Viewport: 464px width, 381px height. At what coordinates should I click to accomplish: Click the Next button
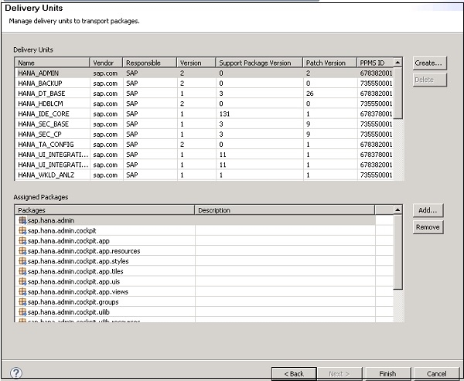coord(339,373)
